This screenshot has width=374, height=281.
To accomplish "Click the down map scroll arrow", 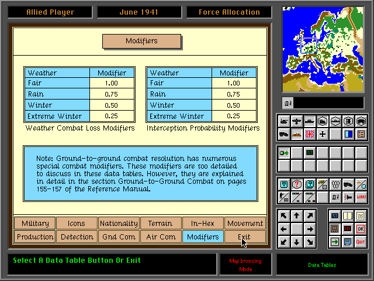I will (296, 242).
